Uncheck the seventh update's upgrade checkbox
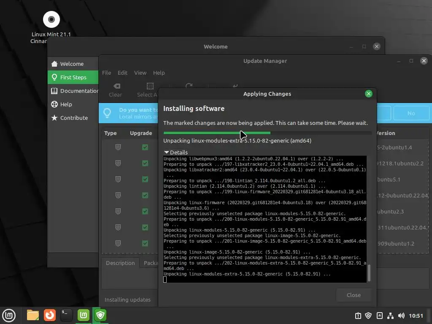Viewport: 432px width, 324px height. pos(145,243)
